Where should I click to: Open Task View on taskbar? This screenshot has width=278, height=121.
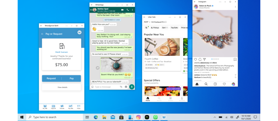point(87,117)
